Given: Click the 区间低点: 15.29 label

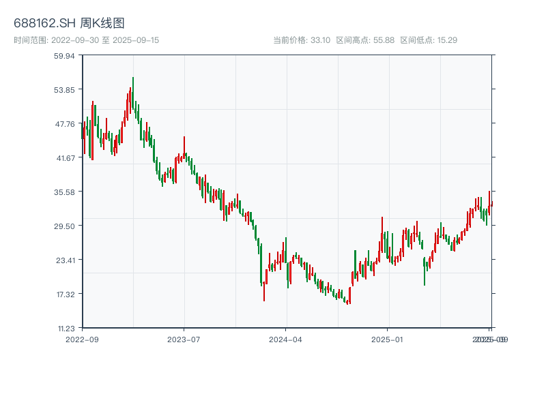Looking at the screenshot, I should pos(429,40).
